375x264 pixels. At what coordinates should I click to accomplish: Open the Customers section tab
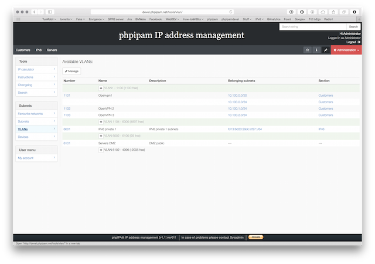23,50
